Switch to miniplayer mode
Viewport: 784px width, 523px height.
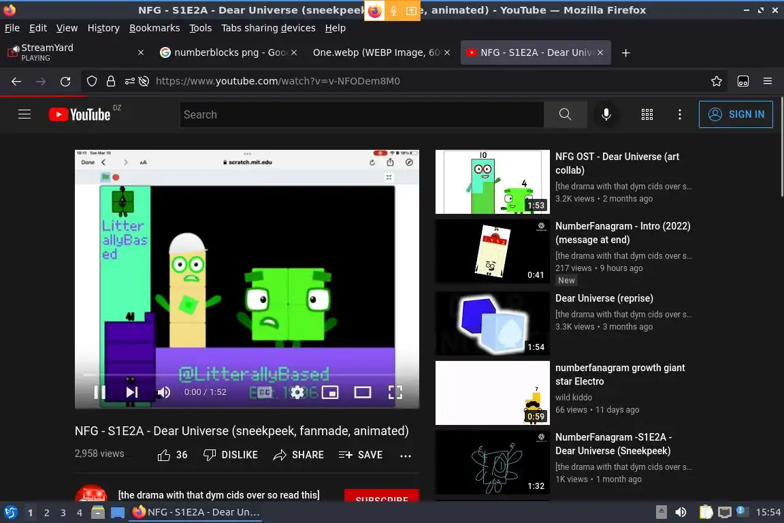click(330, 392)
